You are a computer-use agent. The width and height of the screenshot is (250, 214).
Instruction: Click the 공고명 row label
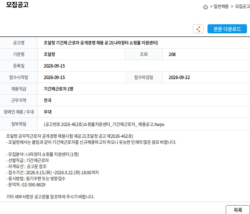click(x=19, y=43)
